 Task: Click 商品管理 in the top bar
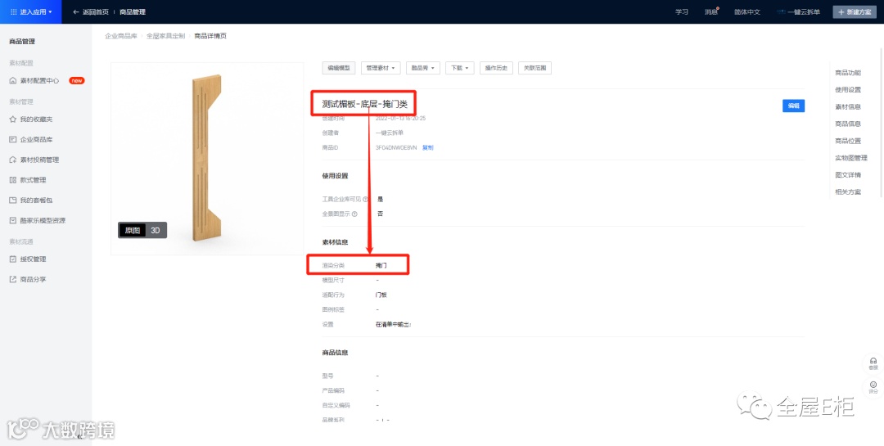(x=133, y=11)
